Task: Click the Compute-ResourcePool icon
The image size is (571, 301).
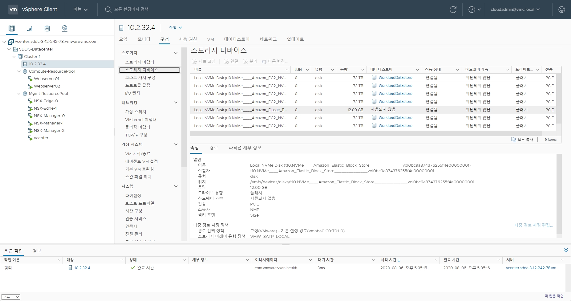Action: click(x=25, y=71)
